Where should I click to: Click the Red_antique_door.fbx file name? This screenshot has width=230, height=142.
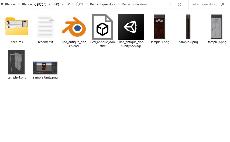coord(102,44)
